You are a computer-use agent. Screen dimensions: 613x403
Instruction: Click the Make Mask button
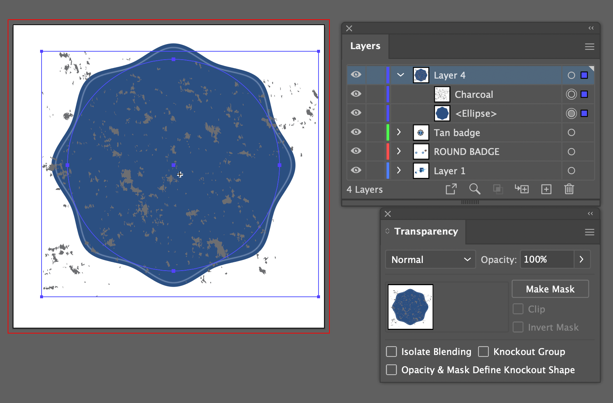(x=550, y=289)
